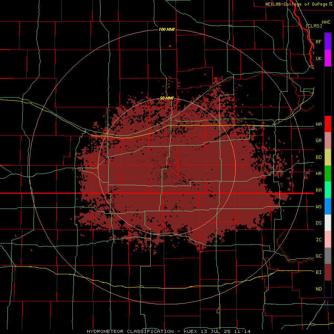Click the 'WS' legend label

click(318, 207)
